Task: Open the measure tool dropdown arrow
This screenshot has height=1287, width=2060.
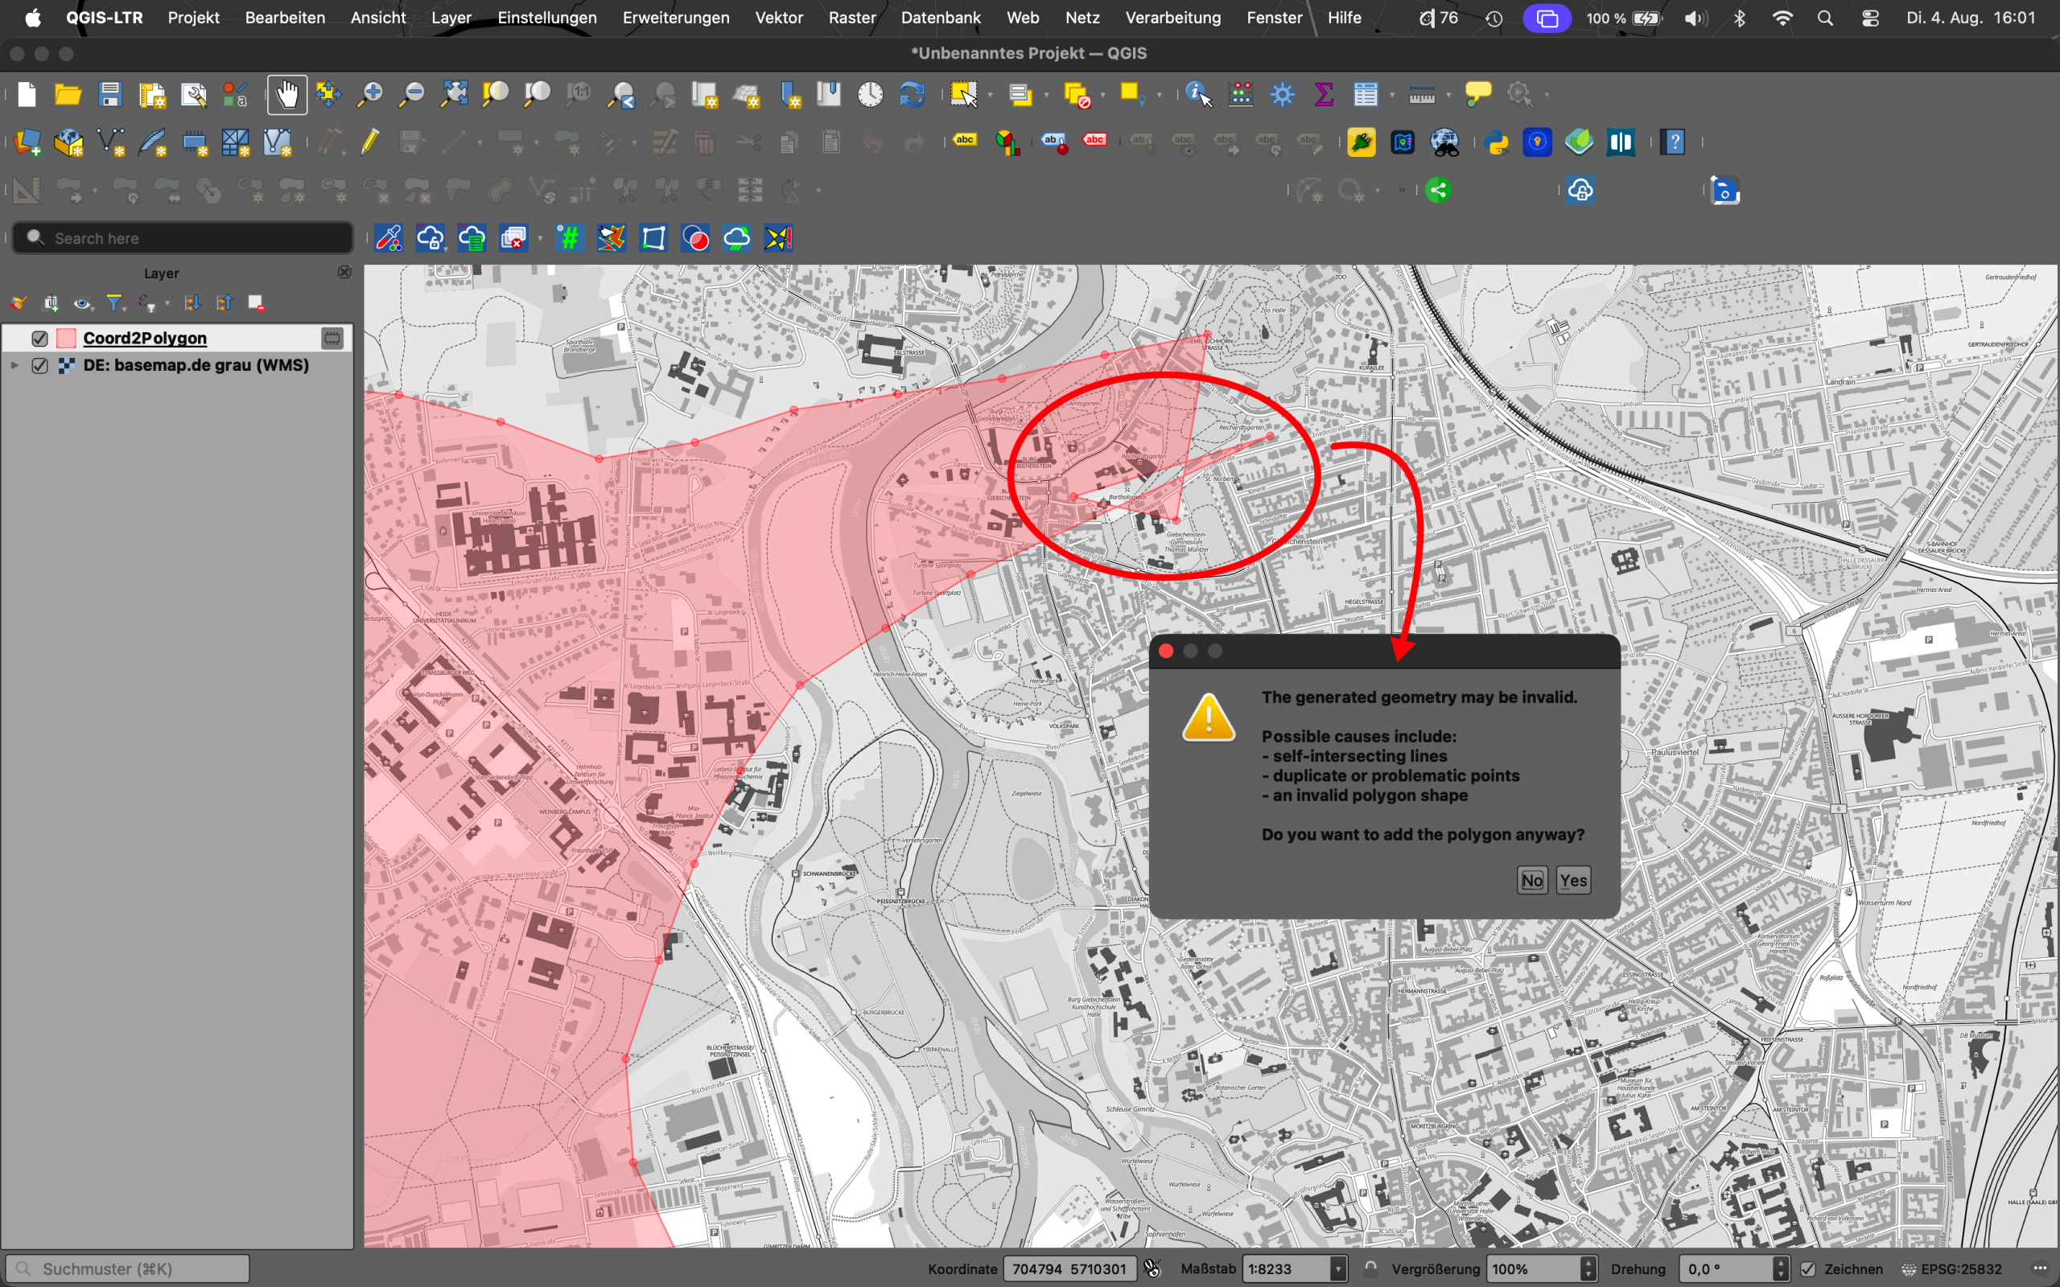Action: click(x=1448, y=94)
